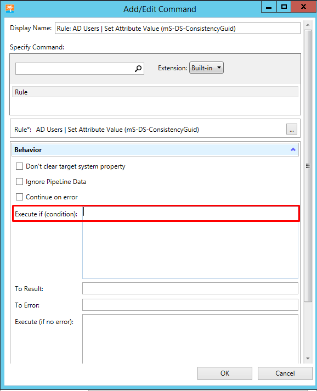Enable Don't clear target system property
The width and height of the screenshot is (317, 391).
[19, 166]
